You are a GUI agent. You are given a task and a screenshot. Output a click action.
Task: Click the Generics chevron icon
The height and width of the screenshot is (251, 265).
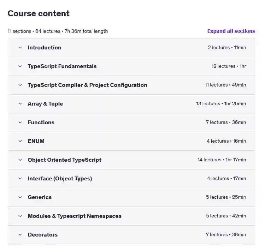click(x=20, y=197)
